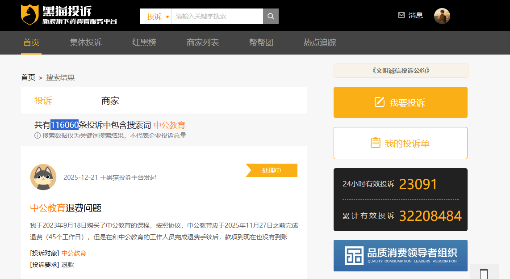The height and width of the screenshot is (279, 510).
Task: Open complaint titled 中公教育退费问题
Action: pos(66,208)
